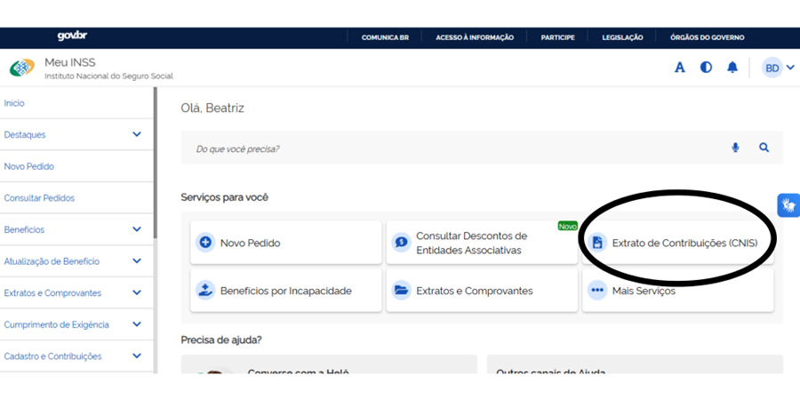This screenshot has width=800, height=400.
Task: Click the magnifying glass search icon
Action: pyautogui.click(x=764, y=148)
